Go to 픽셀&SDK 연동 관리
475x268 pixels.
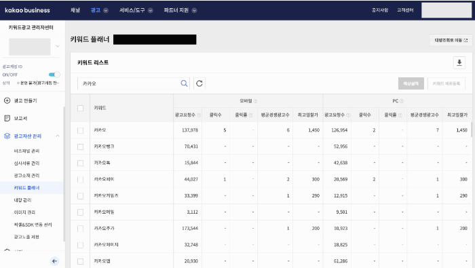pos(33,225)
